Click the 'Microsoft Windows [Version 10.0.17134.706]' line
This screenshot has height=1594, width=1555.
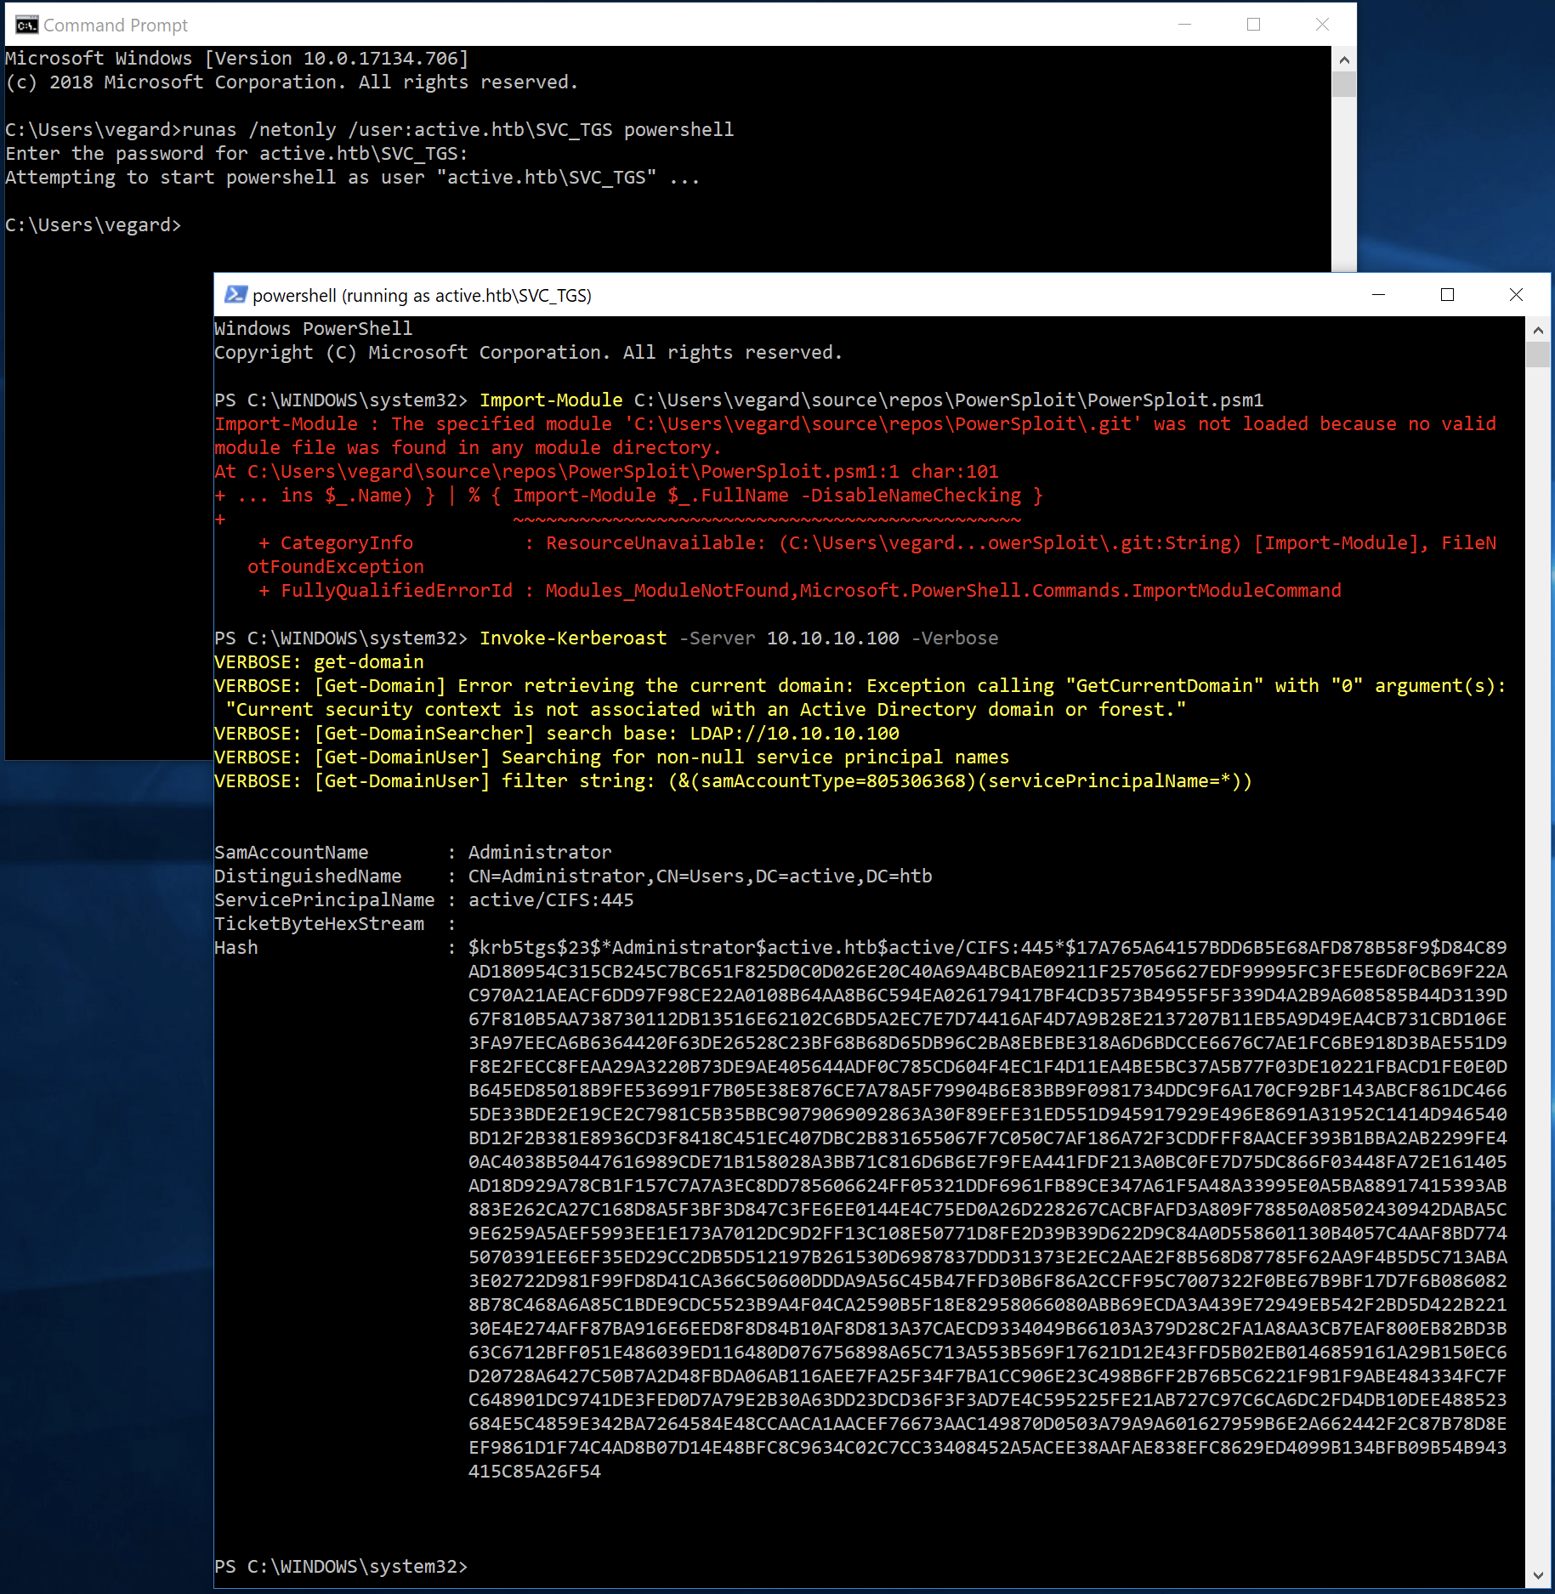pos(236,59)
